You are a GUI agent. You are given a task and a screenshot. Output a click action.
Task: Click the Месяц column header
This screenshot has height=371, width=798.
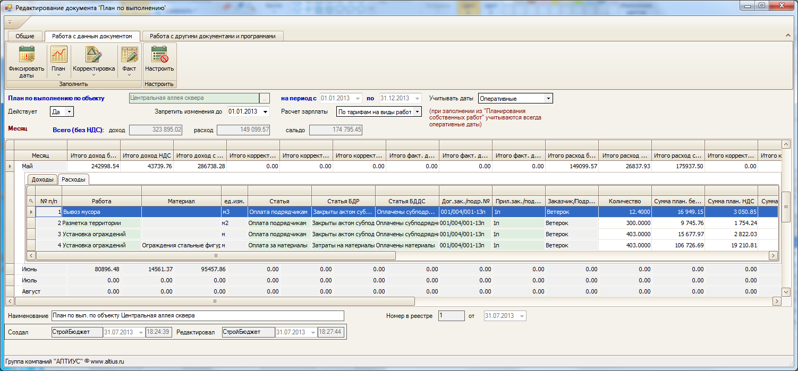[x=40, y=156]
